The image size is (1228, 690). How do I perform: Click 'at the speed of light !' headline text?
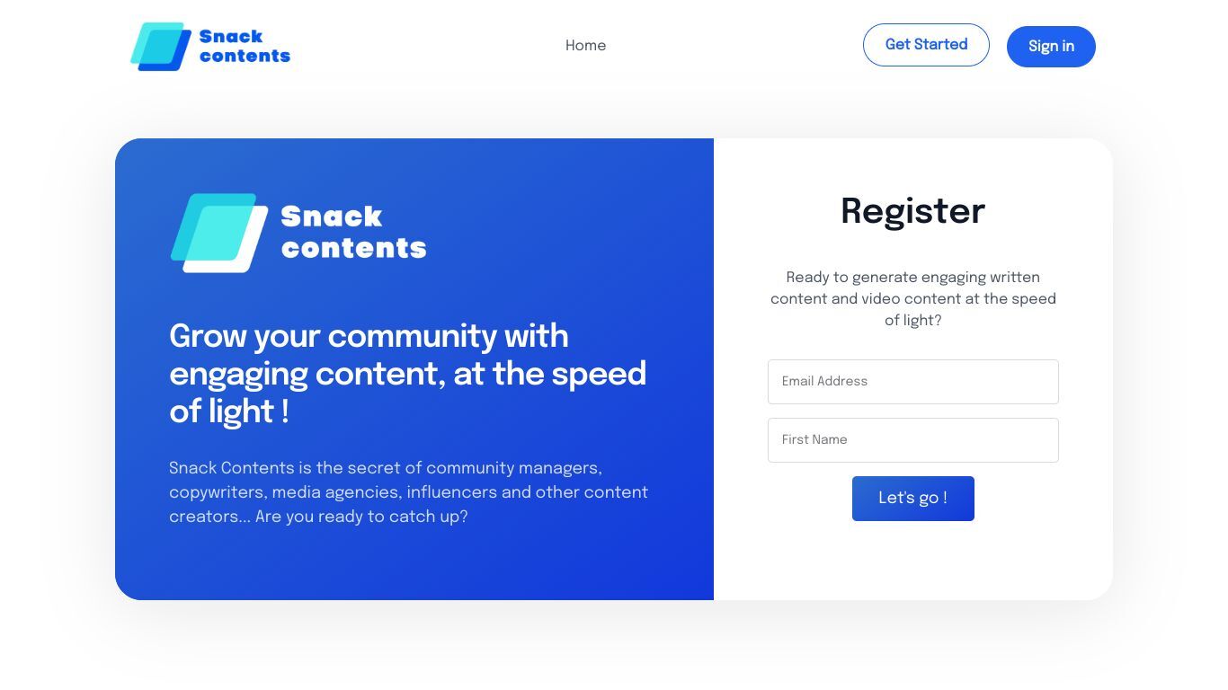[408, 393]
